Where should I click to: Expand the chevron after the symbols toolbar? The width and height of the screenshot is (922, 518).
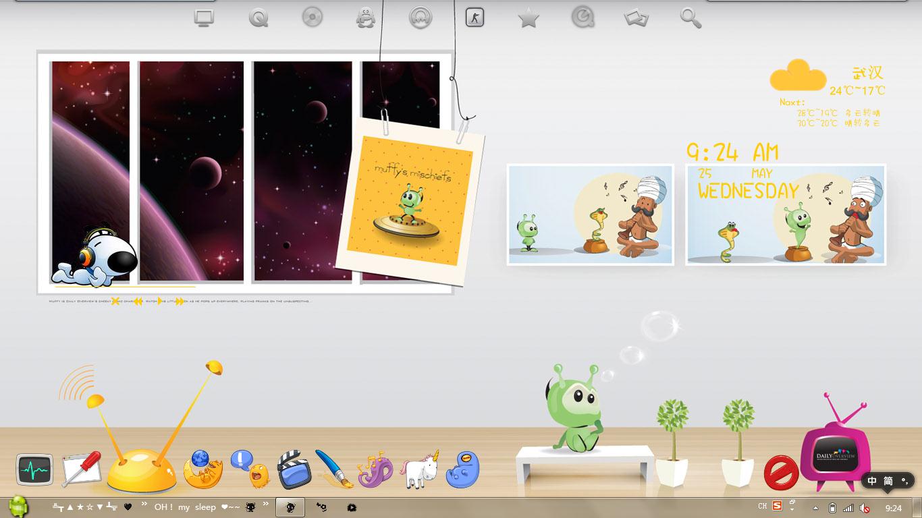(x=144, y=505)
